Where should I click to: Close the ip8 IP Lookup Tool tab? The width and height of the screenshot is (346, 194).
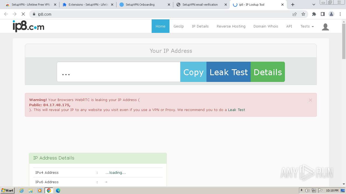pos(282,5)
